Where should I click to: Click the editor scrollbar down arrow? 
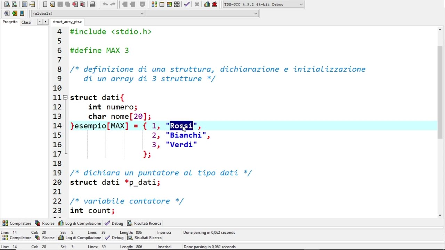pyautogui.click(x=440, y=215)
